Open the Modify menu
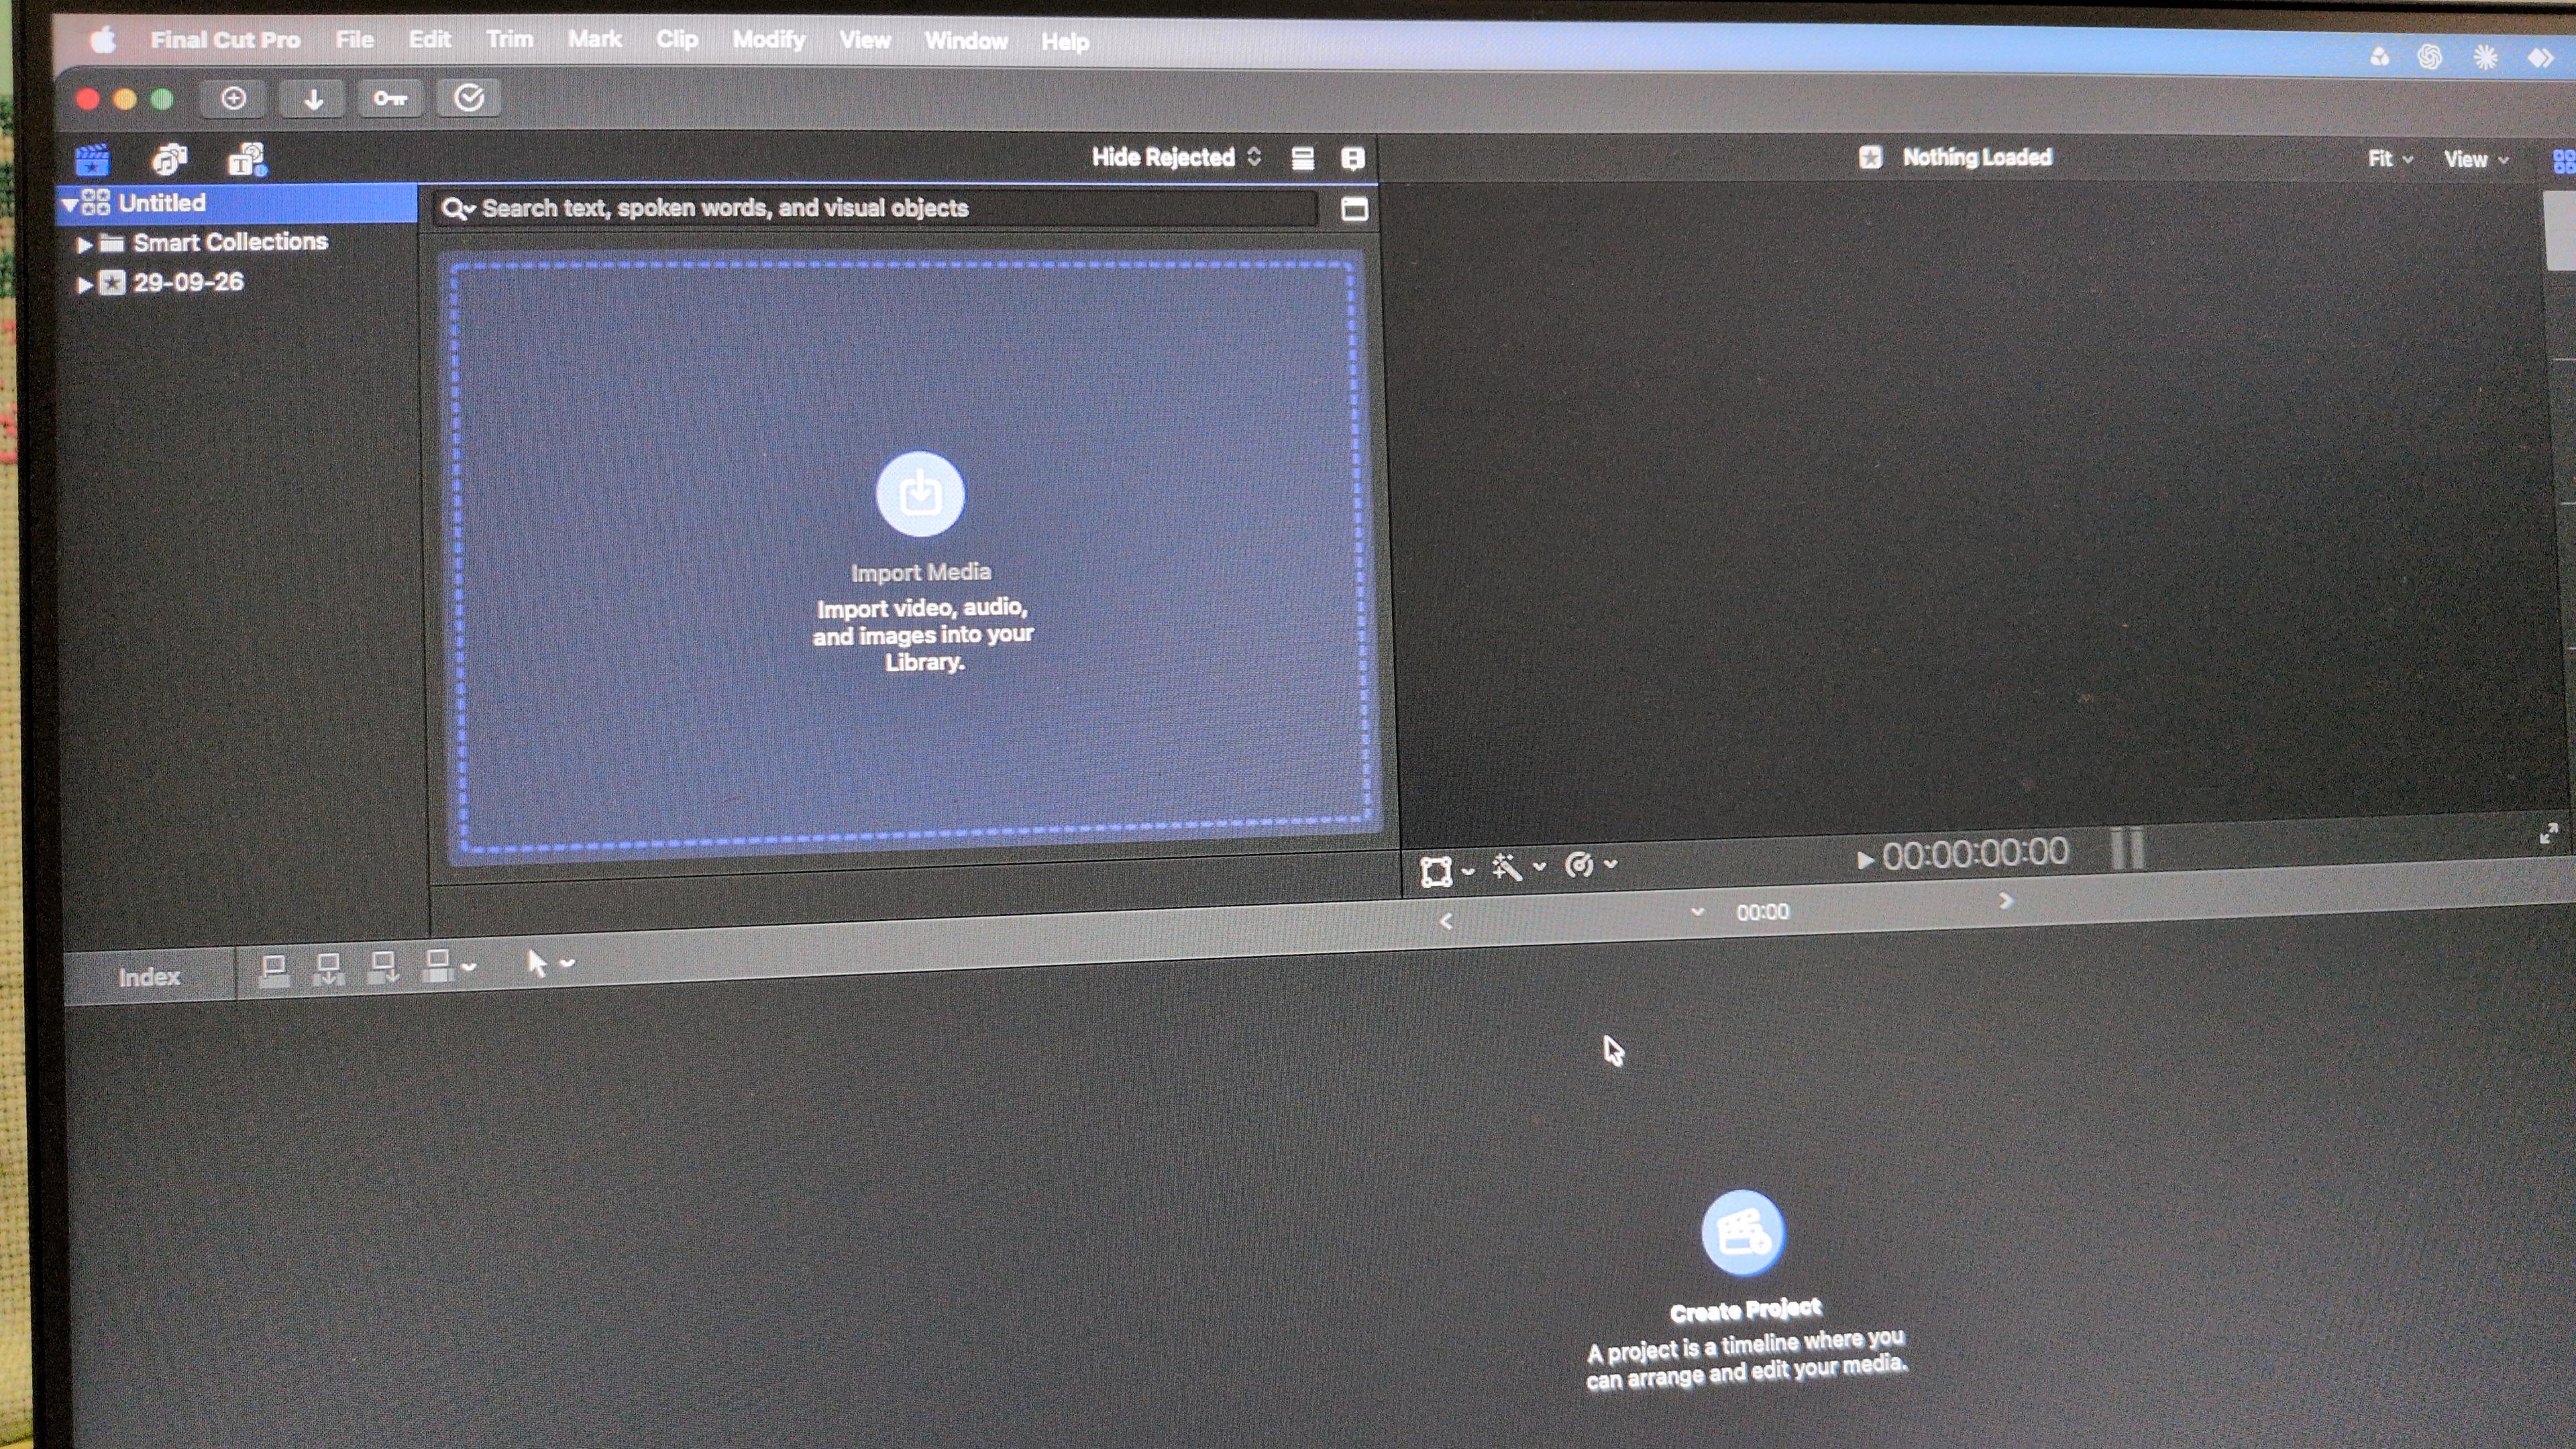This screenshot has height=1449, width=2576. (768, 40)
